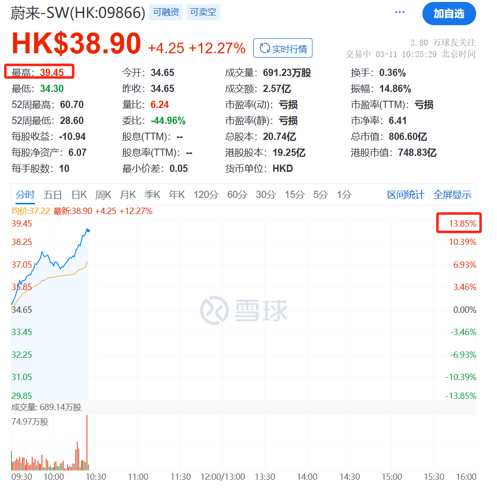Click the stock title 蔚来-SW(HK:09866)
This screenshot has height=488, width=497.
click(x=78, y=13)
